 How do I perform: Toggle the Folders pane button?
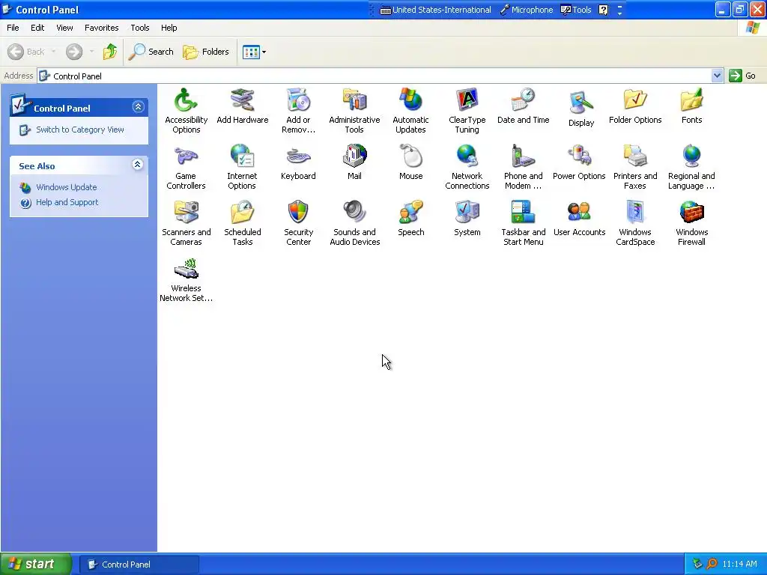click(x=205, y=52)
